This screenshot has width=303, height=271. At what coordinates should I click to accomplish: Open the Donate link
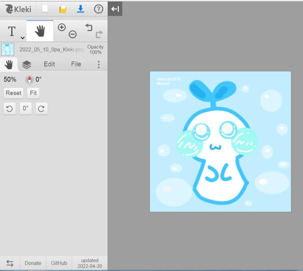pyautogui.click(x=33, y=263)
